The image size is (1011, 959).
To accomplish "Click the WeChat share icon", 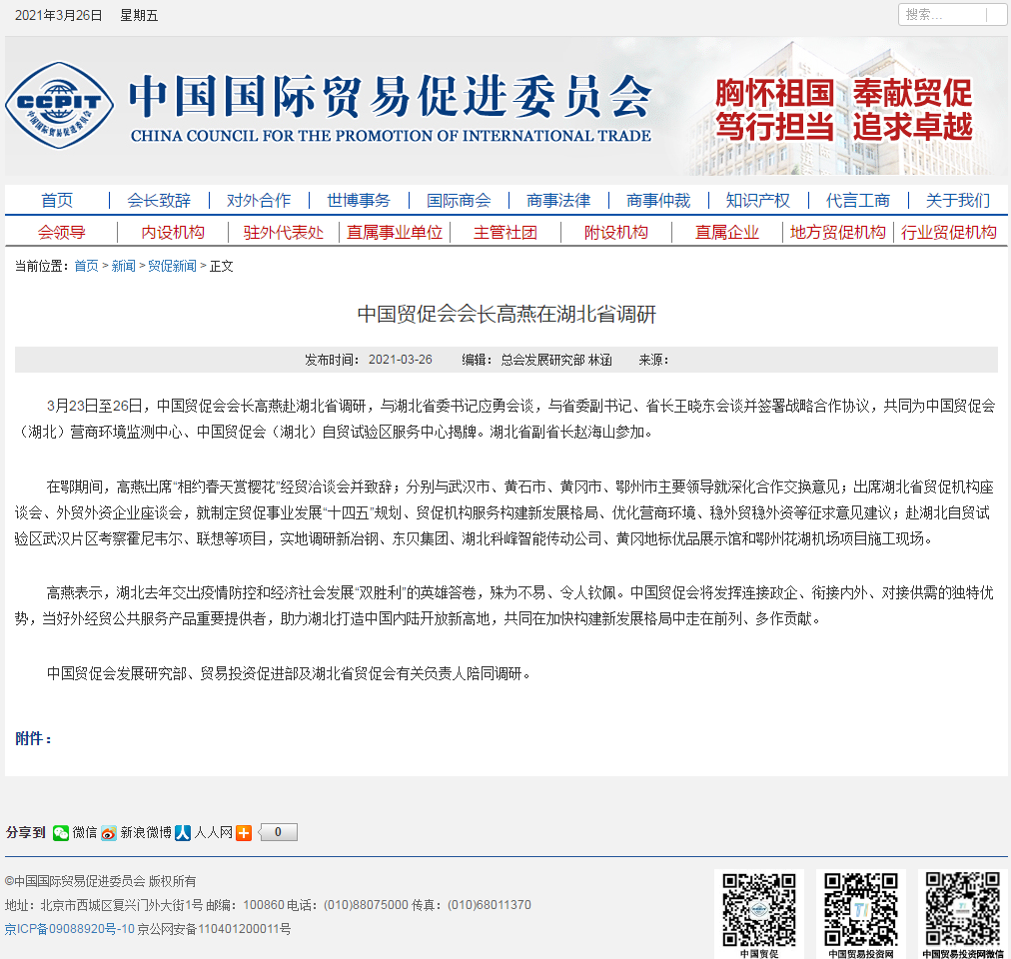I will (62, 832).
